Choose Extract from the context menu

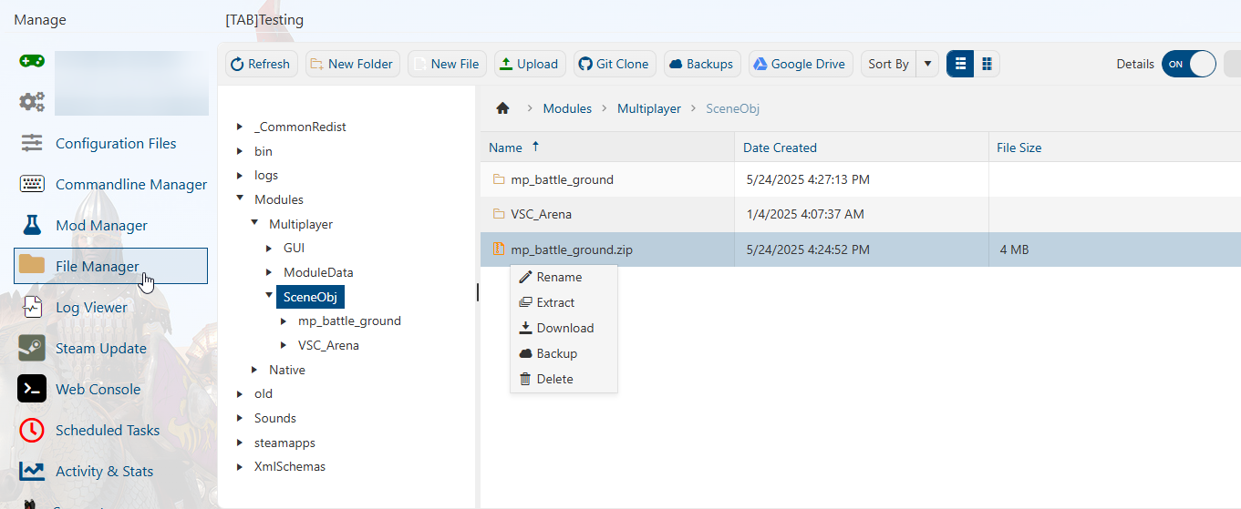tap(564, 302)
